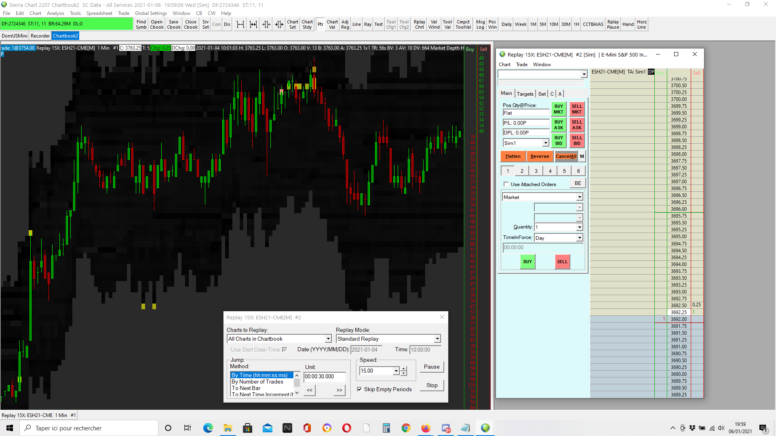Click the first bar spacing increase icon

click(240, 25)
